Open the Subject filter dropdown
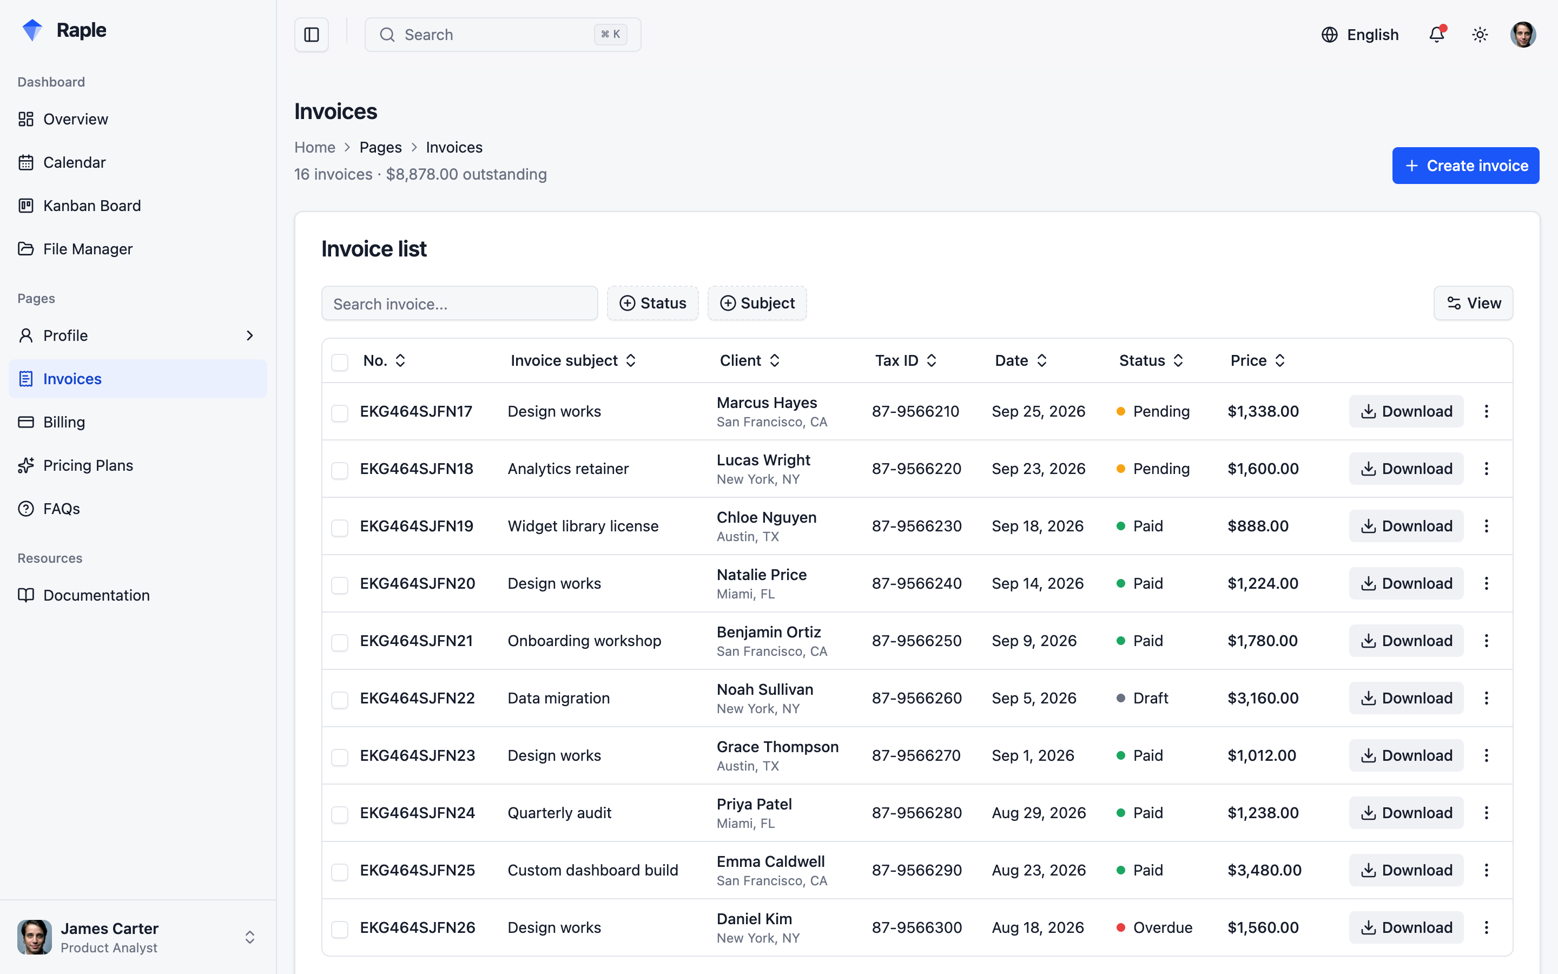This screenshot has height=974, width=1558. (x=757, y=304)
